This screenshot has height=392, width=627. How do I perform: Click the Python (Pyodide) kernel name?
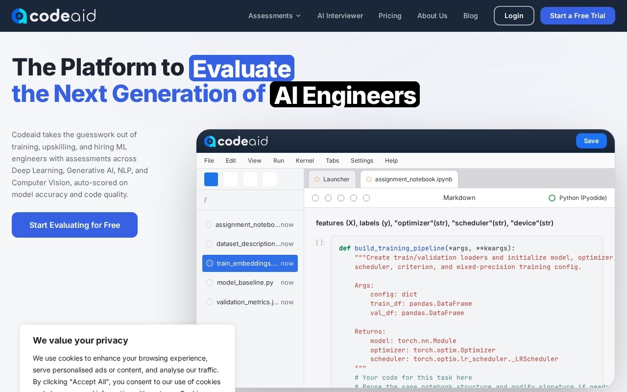click(x=583, y=198)
